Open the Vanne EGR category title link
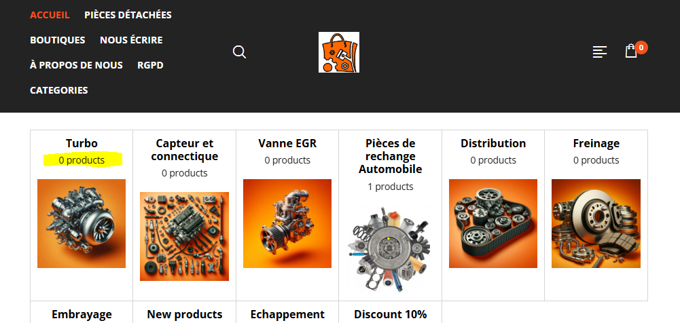The height and width of the screenshot is (323, 680). (287, 143)
